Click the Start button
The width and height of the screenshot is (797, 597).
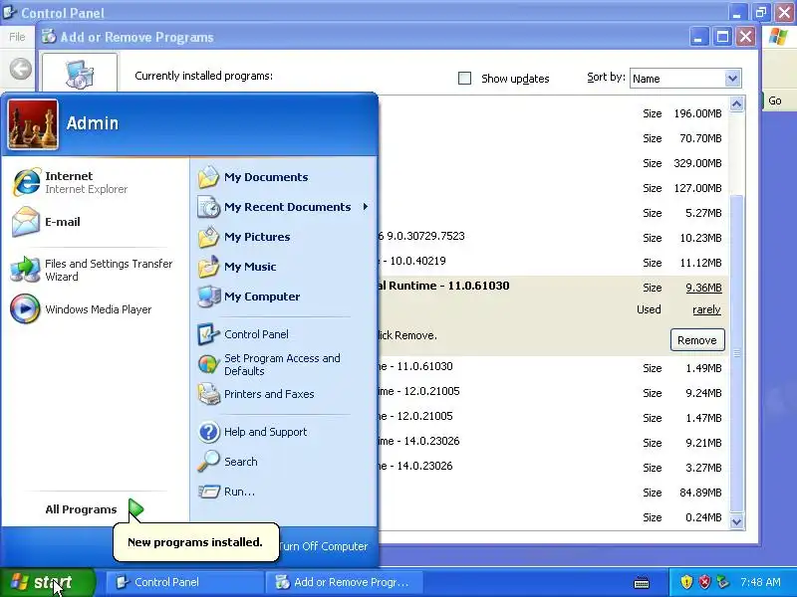pos(48,582)
